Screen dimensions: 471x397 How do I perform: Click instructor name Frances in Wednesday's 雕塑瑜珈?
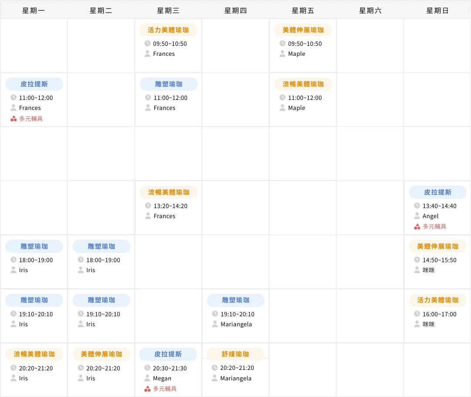(x=164, y=108)
